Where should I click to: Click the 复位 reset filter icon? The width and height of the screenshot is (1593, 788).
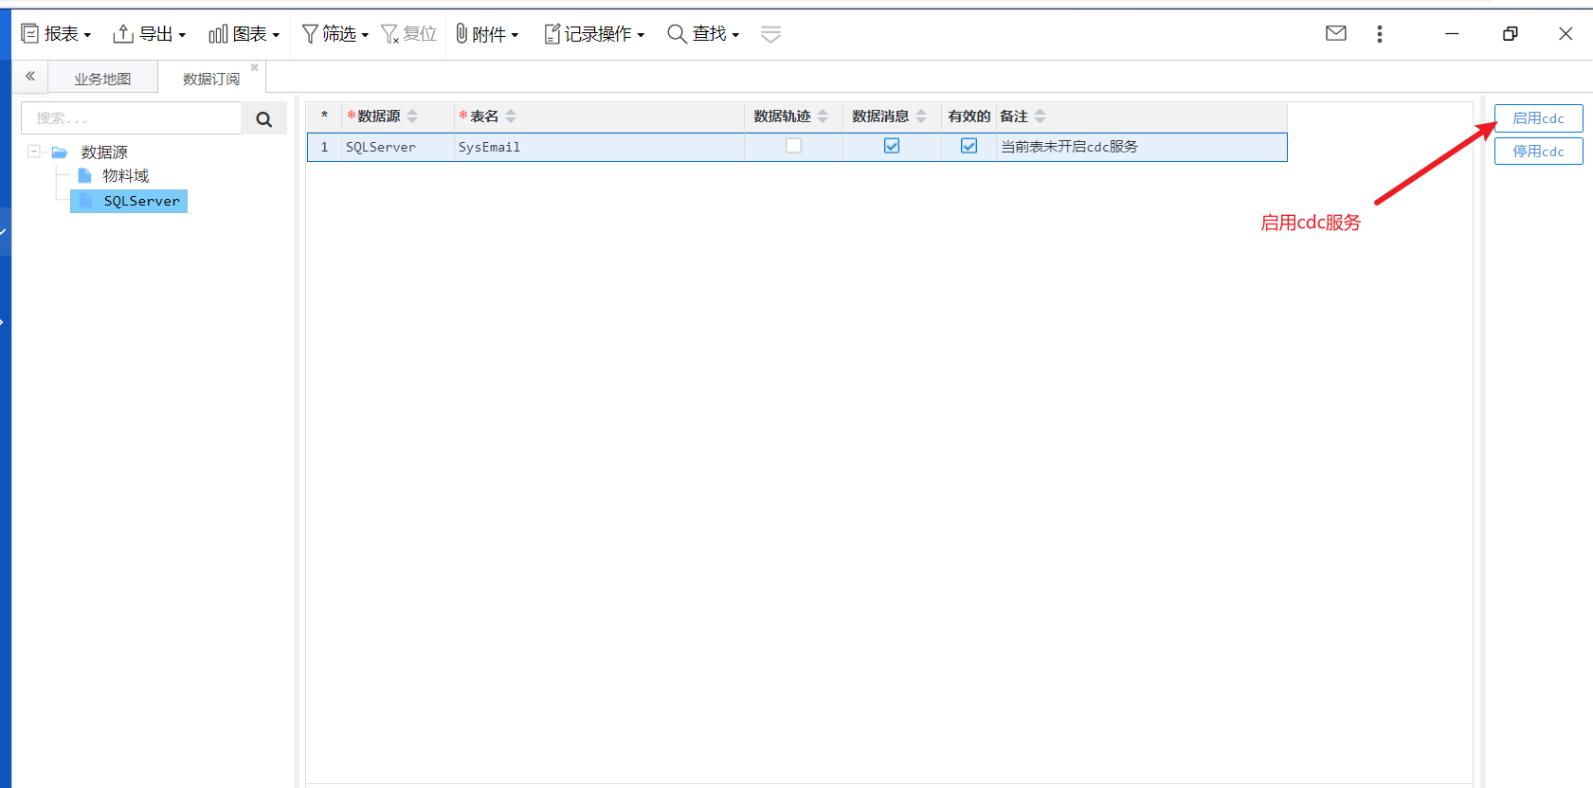click(x=408, y=34)
